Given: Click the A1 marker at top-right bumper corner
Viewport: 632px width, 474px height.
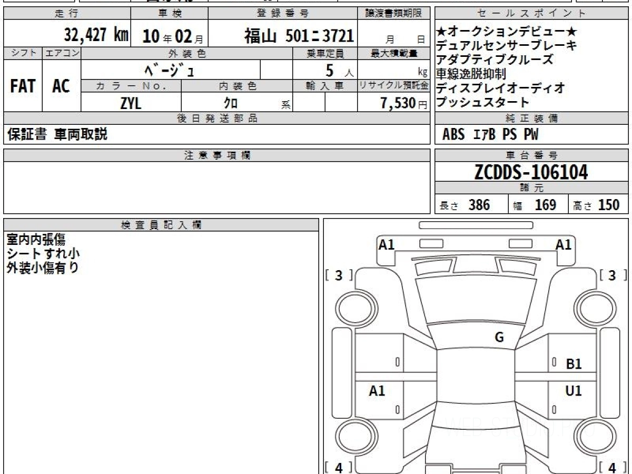Looking at the screenshot, I should [x=564, y=244].
